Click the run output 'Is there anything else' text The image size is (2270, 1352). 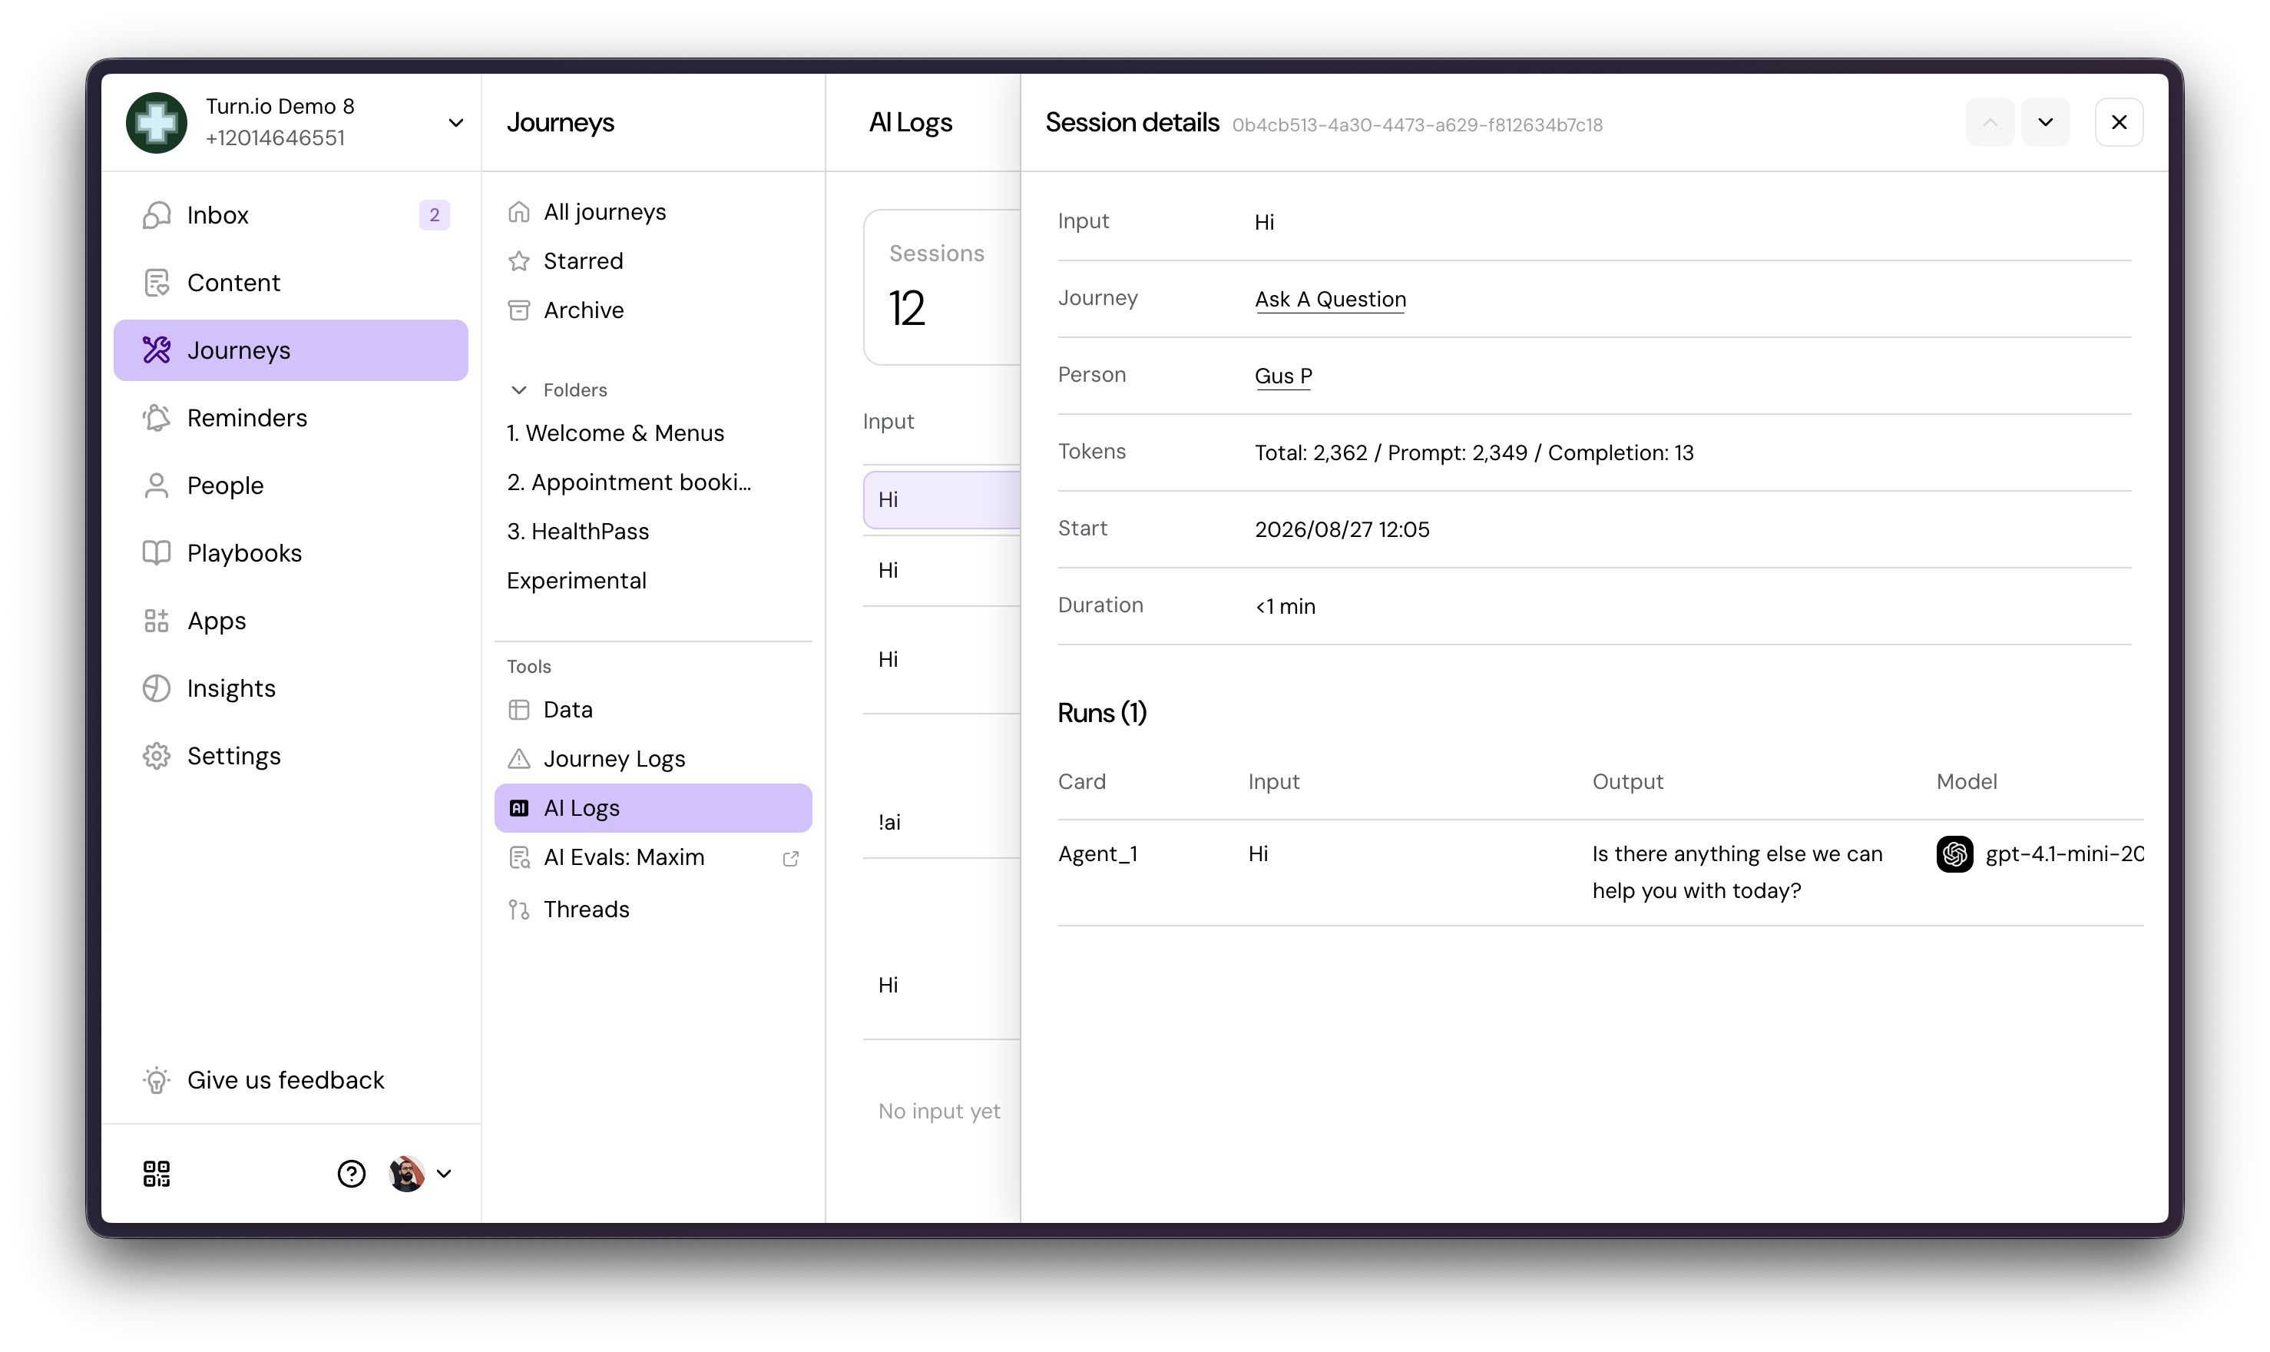(x=1736, y=872)
